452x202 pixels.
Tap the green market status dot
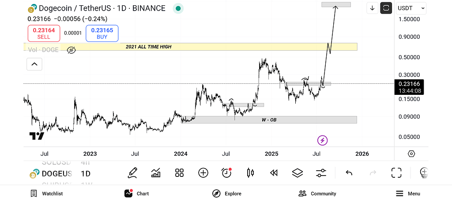tap(178, 8)
